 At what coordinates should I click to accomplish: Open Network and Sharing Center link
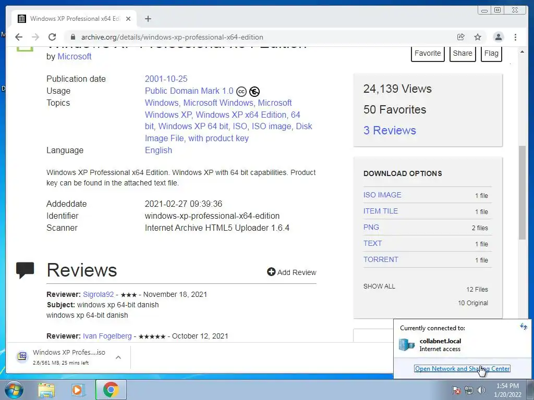462,368
